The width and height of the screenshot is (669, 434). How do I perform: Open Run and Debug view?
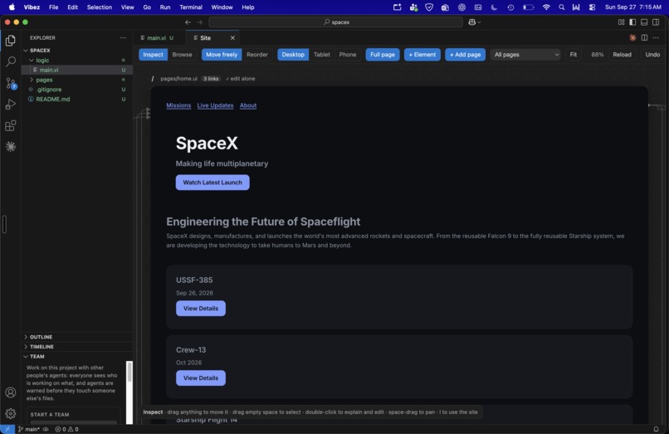tap(11, 104)
